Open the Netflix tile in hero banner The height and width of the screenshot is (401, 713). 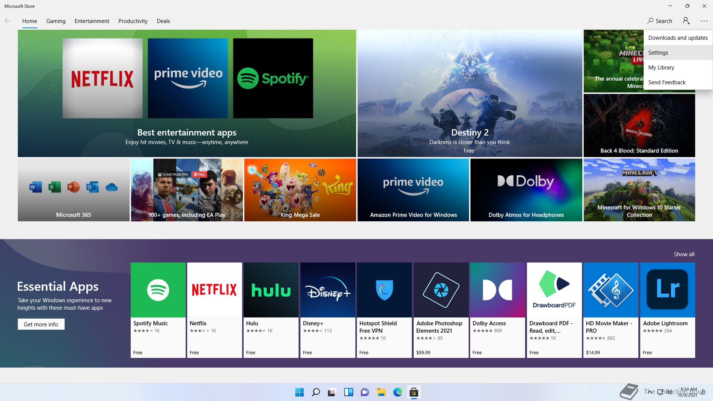(x=102, y=78)
